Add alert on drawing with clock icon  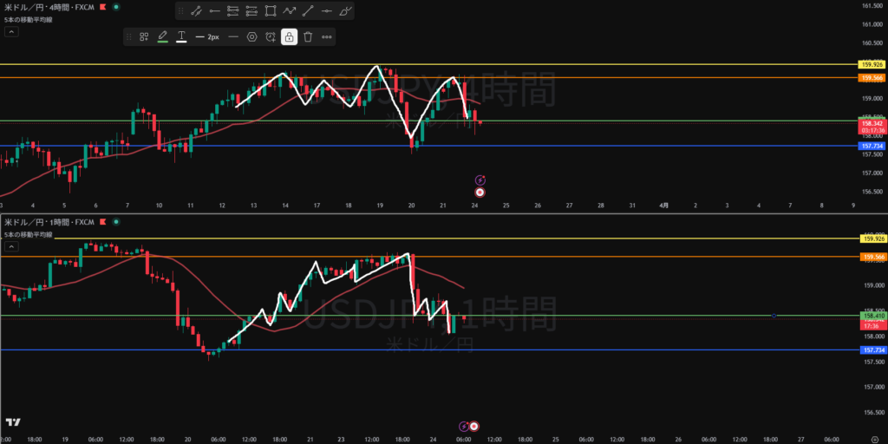(x=271, y=36)
